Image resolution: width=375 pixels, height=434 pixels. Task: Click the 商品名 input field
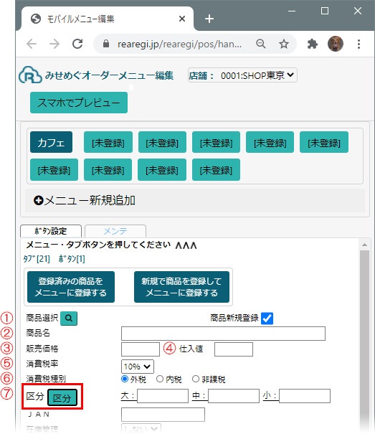(223, 334)
